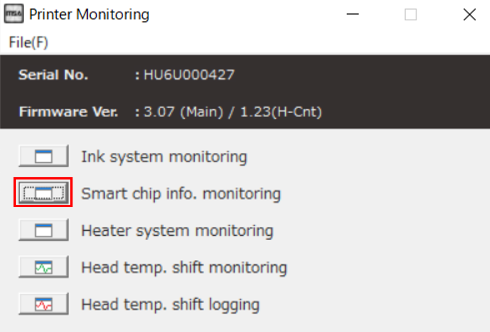Close the Printer Monitoring window
This screenshot has width=490, height=332.
(x=469, y=15)
